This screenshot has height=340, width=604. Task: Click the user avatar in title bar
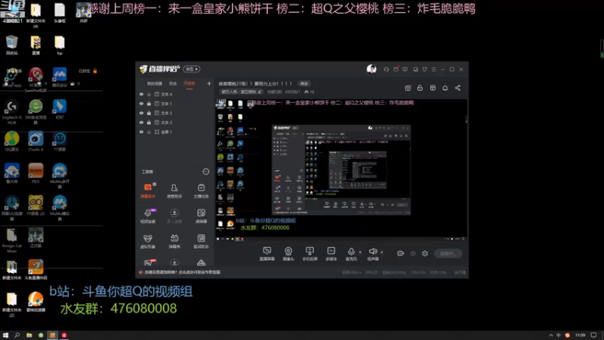tap(371, 69)
